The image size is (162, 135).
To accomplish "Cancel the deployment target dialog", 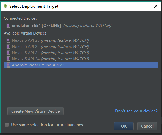I will 147,126.
